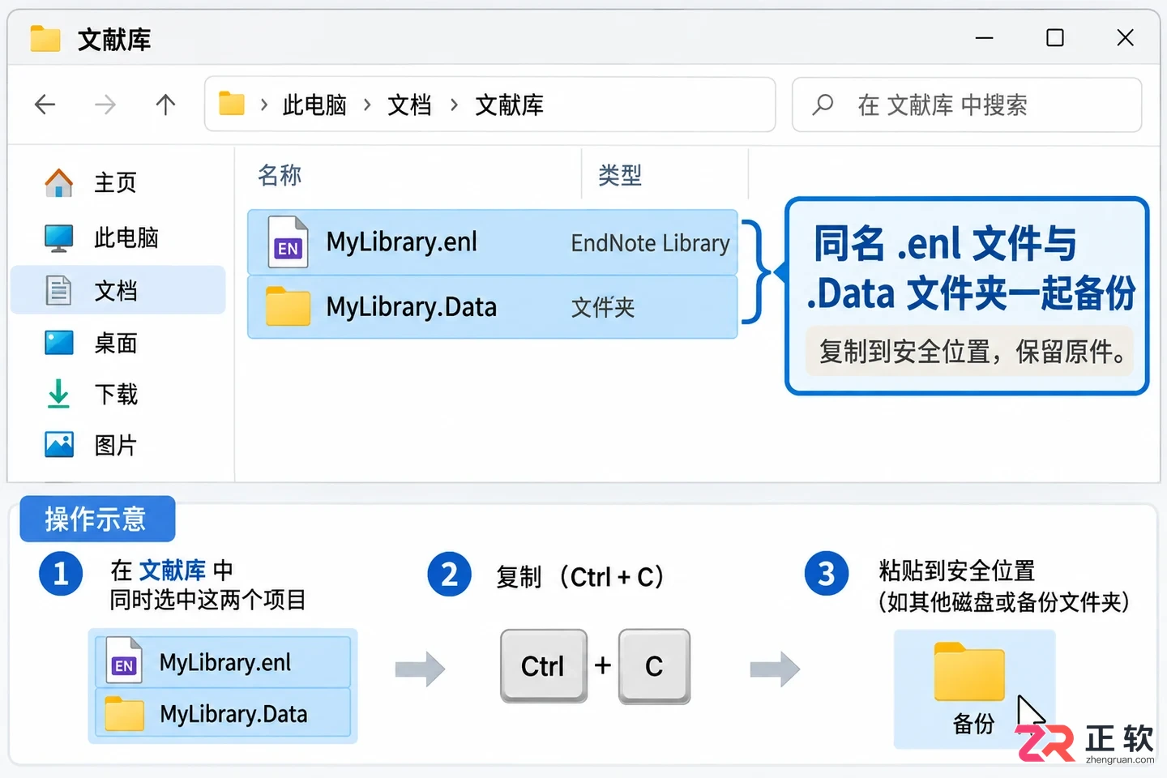Go back using the back arrow
The image size is (1167, 778).
tap(45, 105)
